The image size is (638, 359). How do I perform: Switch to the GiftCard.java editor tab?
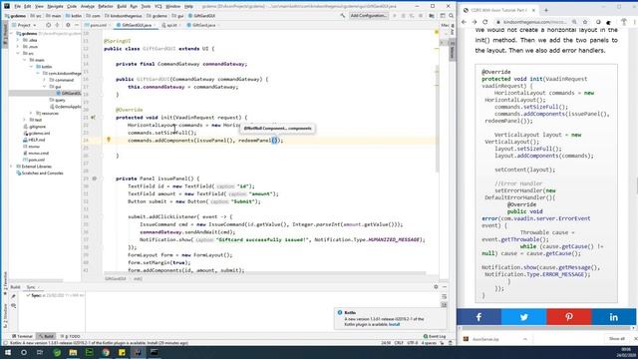click(203, 25)
